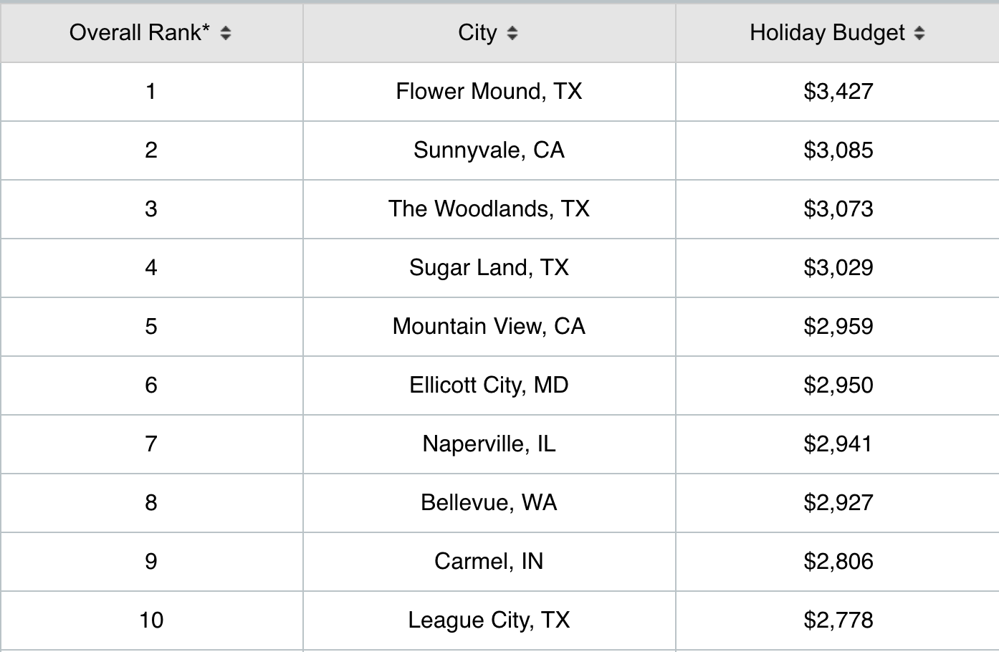
Task: Select Mountain View, CA cell
Action: 489,327
